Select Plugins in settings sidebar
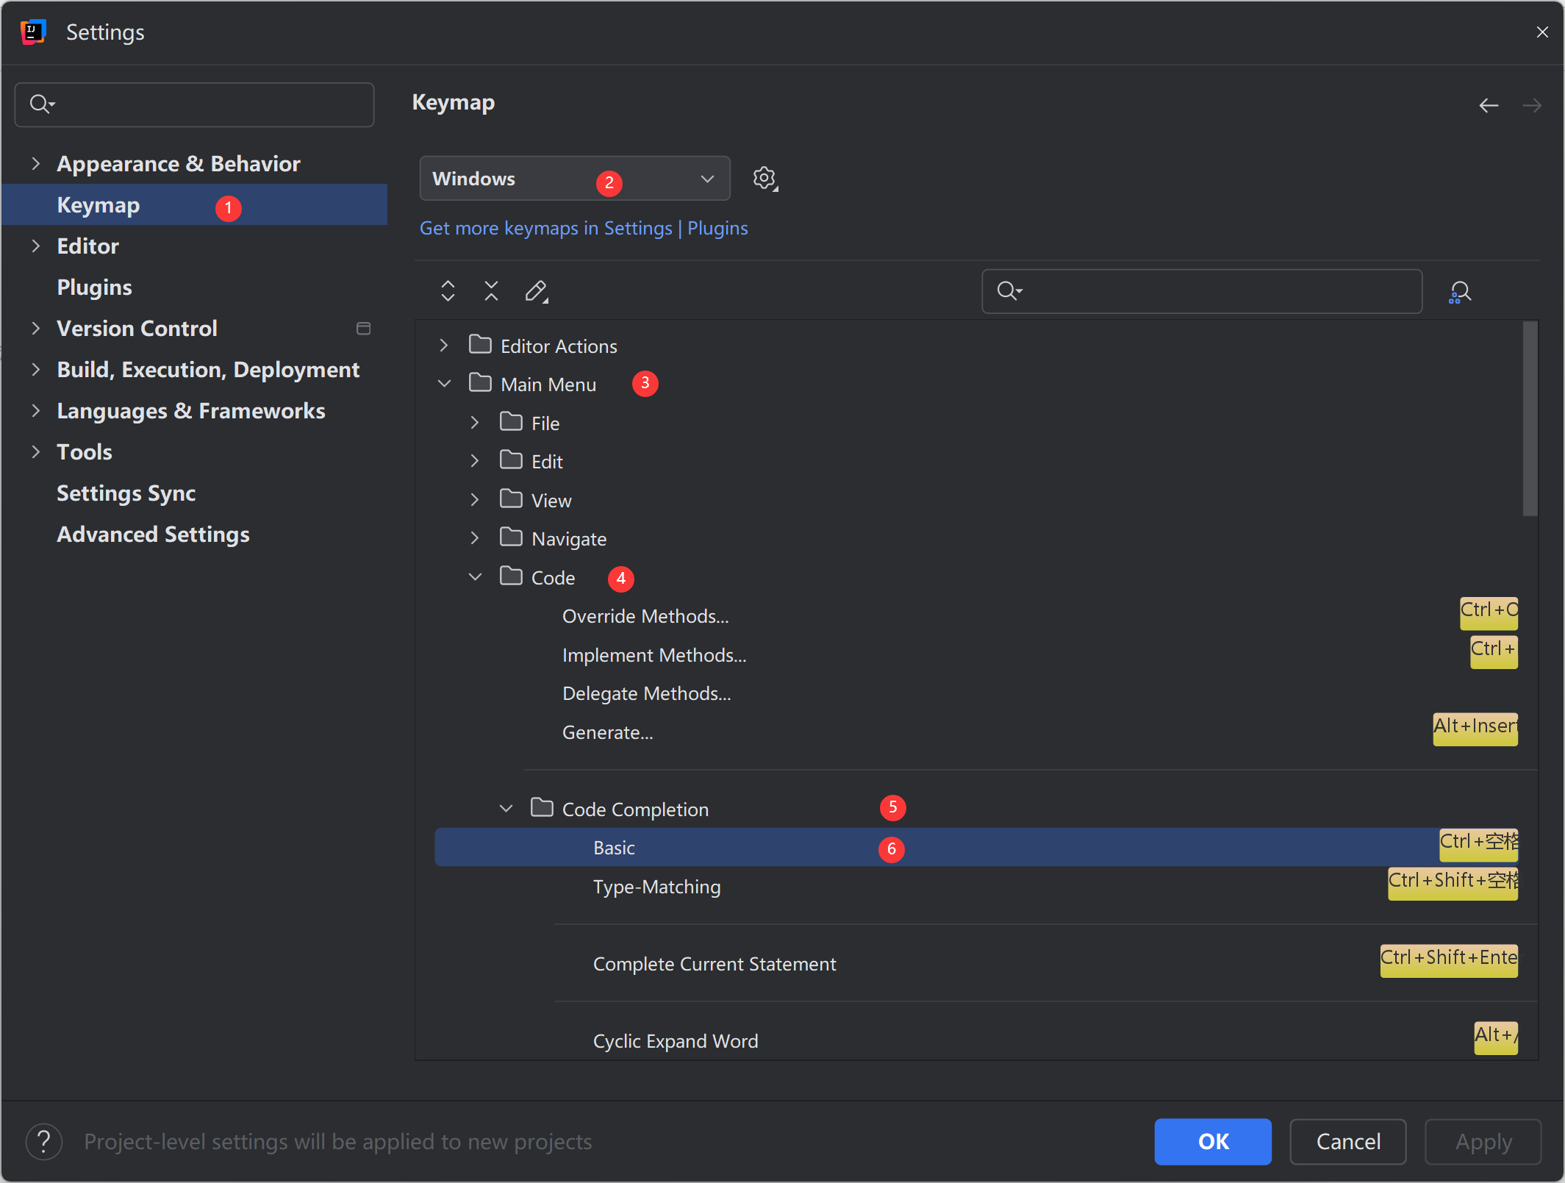The image size is (1565, 1183). [94, 287]
